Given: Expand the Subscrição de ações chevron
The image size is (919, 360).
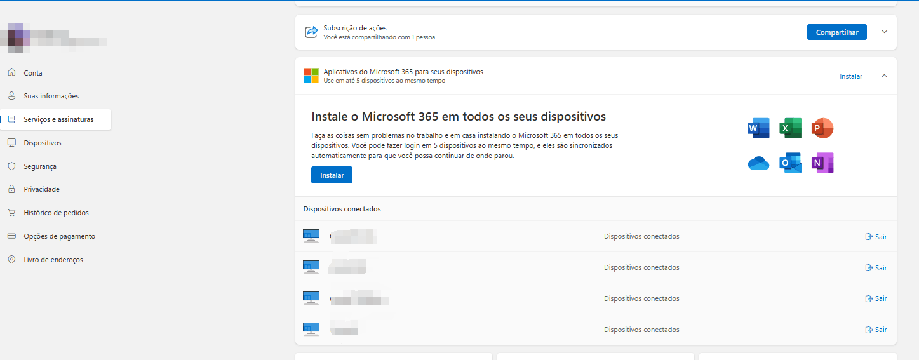Looking at the screenshot, I should point(884,32).
